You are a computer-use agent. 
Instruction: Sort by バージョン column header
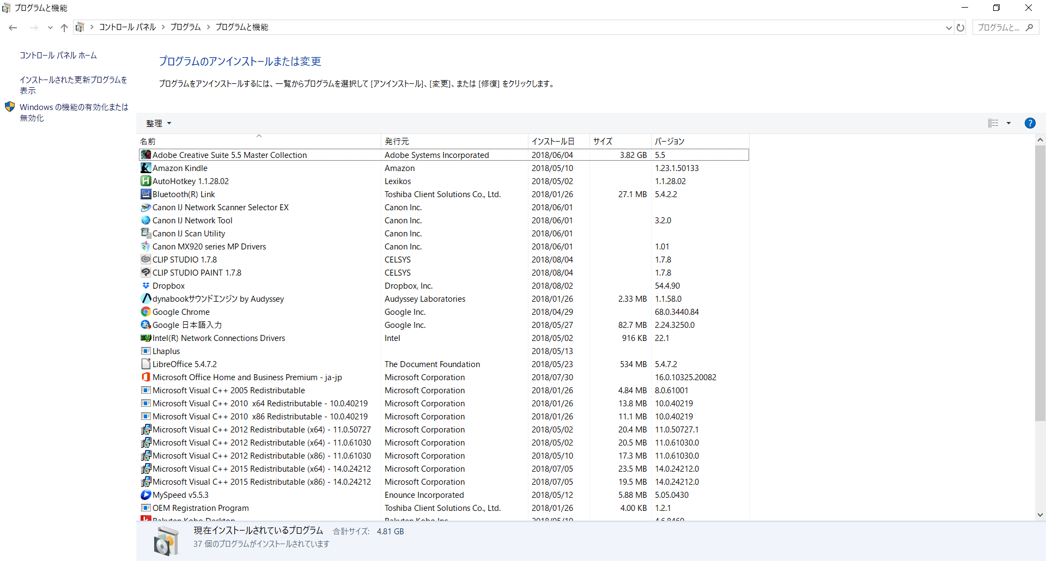(x=700, y=141)
